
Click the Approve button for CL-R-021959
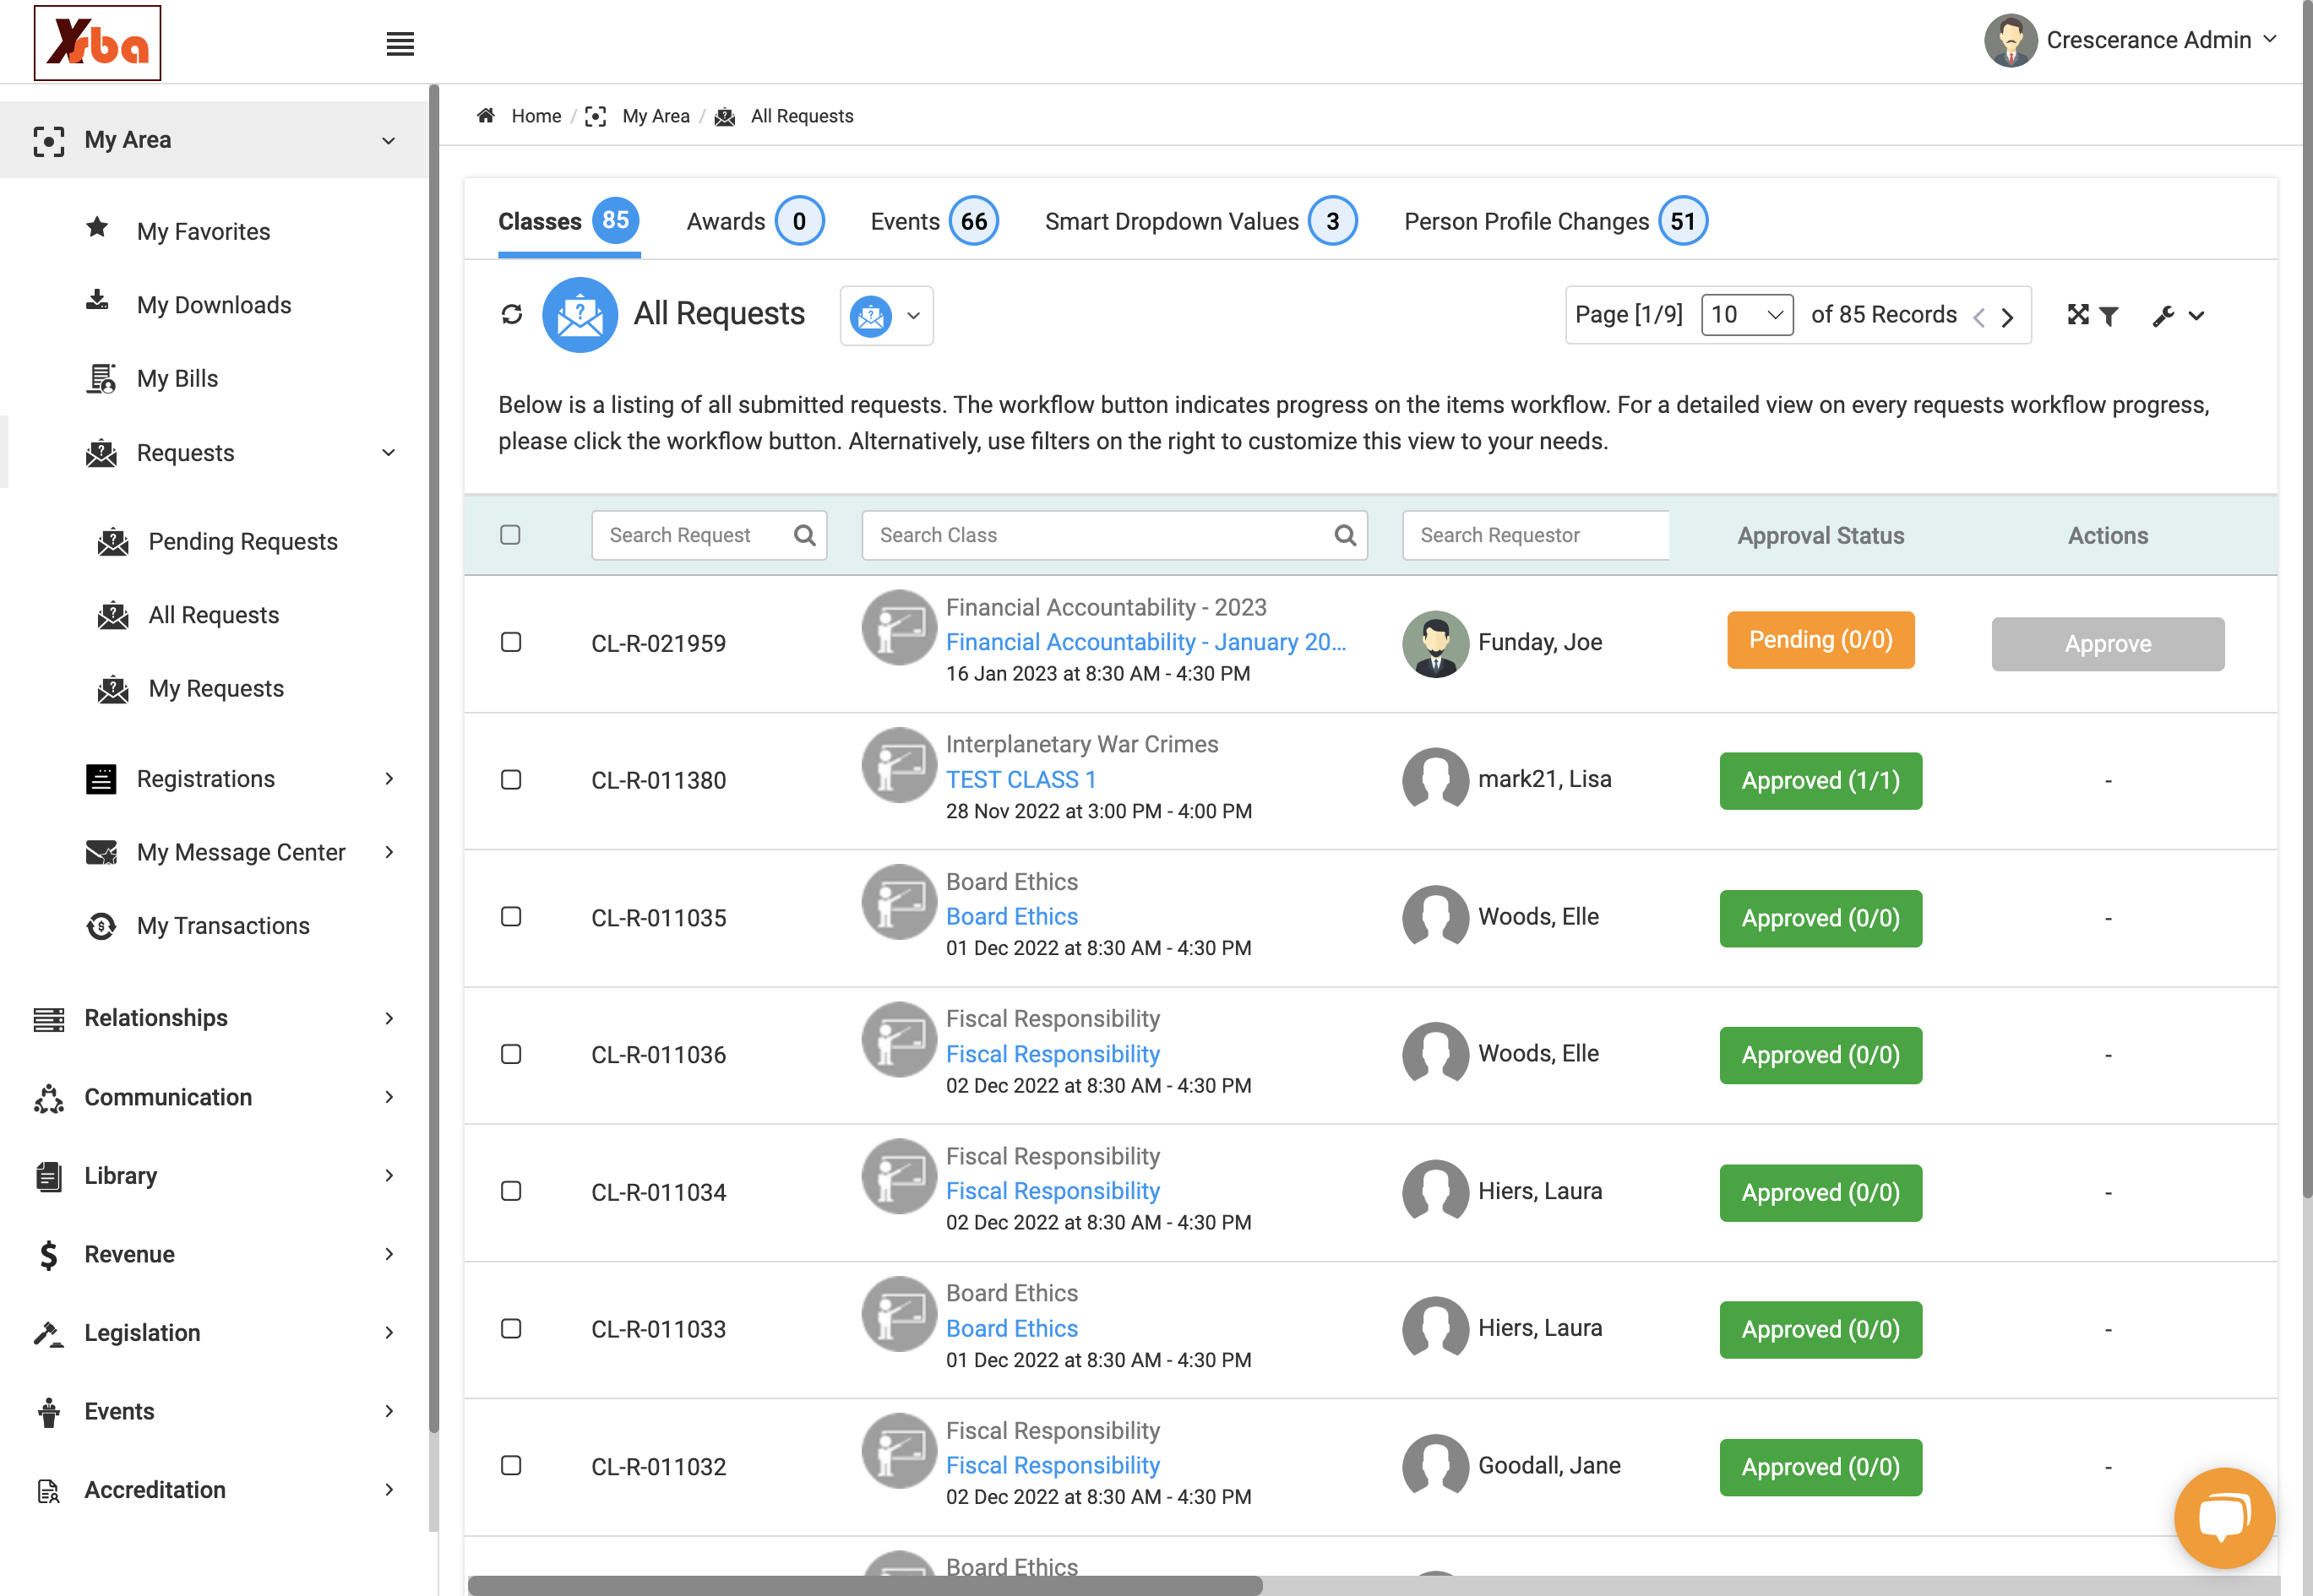click(x=2107, y=644)
